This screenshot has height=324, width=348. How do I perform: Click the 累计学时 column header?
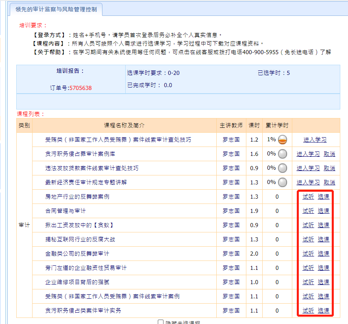click(x=277, y=125)
